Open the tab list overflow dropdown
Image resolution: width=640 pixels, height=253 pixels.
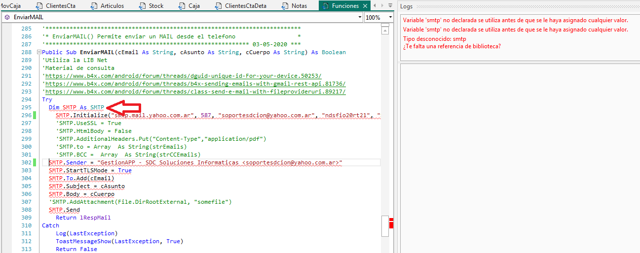[x=390, y=6]
